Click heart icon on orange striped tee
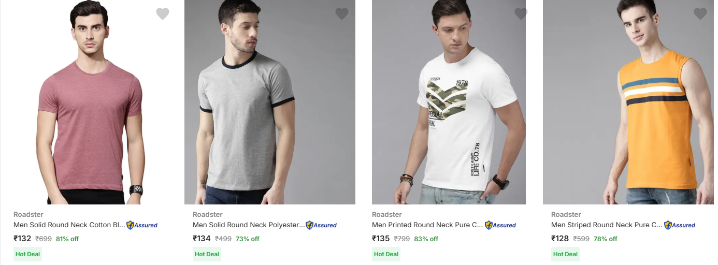This screenshot has width=718, height=265. point(700,14)
